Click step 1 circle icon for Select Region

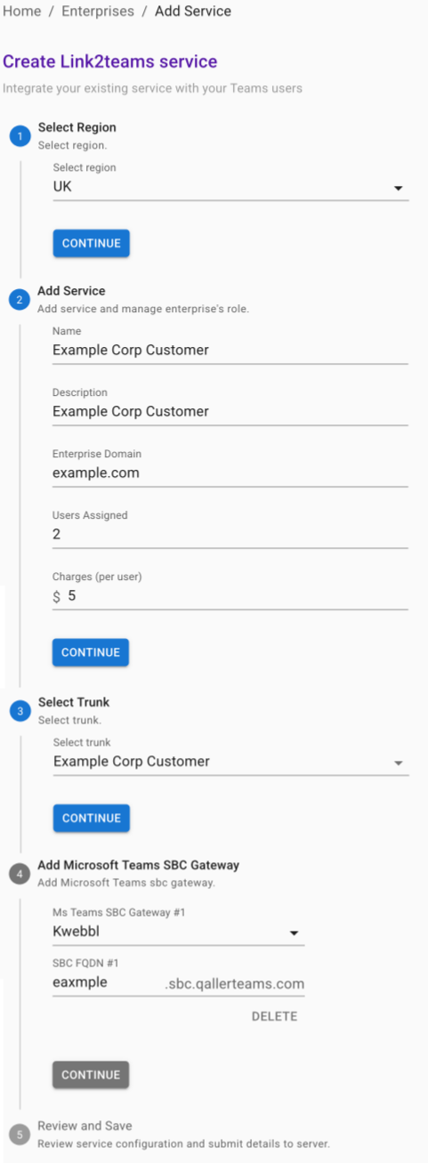click(x=20, y=135)
